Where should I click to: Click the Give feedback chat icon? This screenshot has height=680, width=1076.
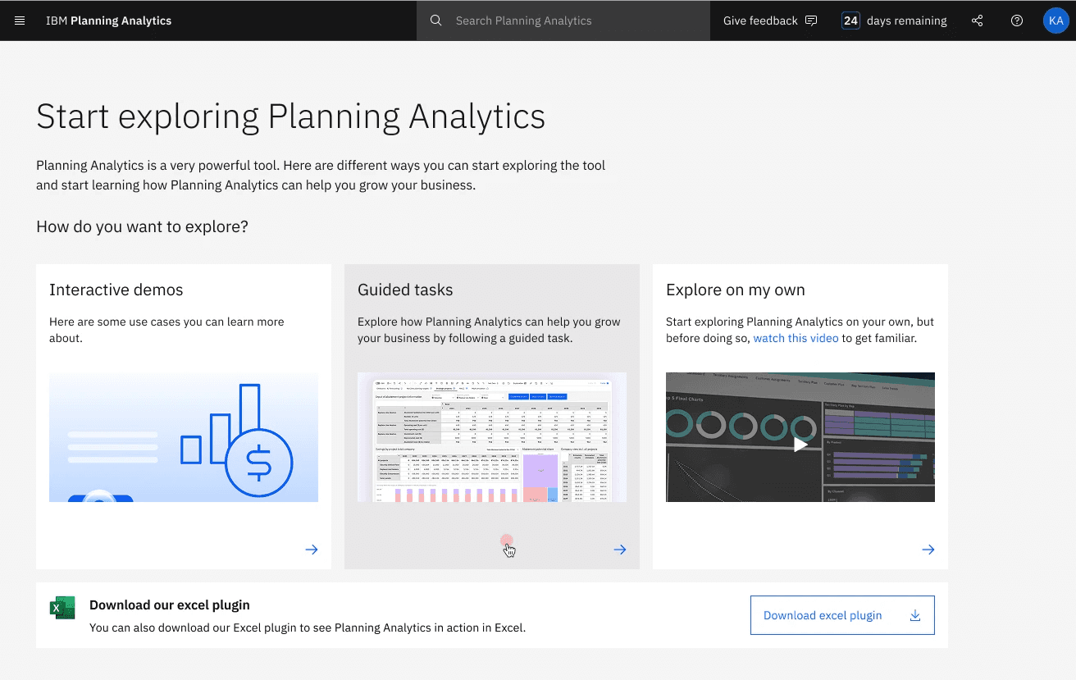point(811,21)
